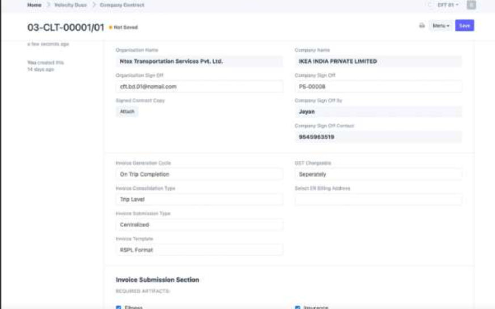This screenshot has height=309, width=495.
Task: Click the orange Not Saved status indicator
Action: pos(123,27)
